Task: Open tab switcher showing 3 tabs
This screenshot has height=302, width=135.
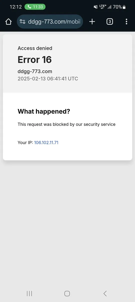Action: [x=109, y=22]
